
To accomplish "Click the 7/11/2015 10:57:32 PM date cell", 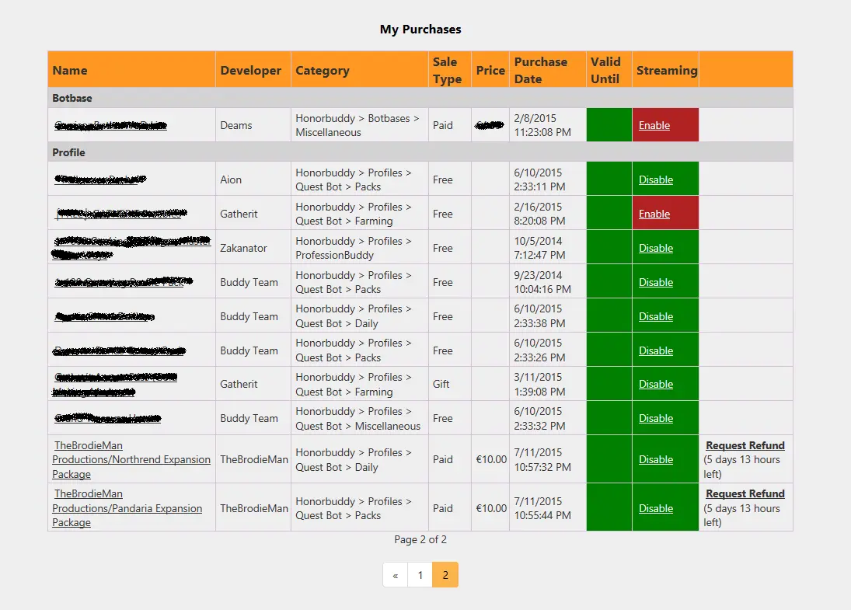I will point(548,460).
